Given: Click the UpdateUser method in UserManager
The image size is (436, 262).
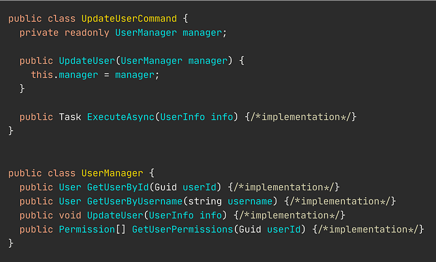Looking at the screenshot, I should coord(115,215).
